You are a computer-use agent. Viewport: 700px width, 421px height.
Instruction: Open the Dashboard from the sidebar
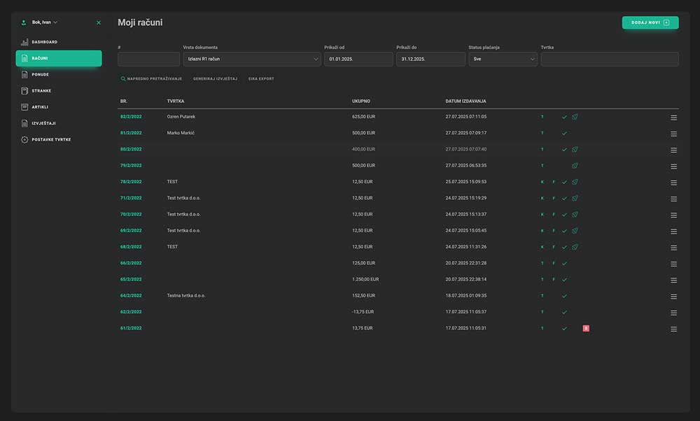pos(44,42)
